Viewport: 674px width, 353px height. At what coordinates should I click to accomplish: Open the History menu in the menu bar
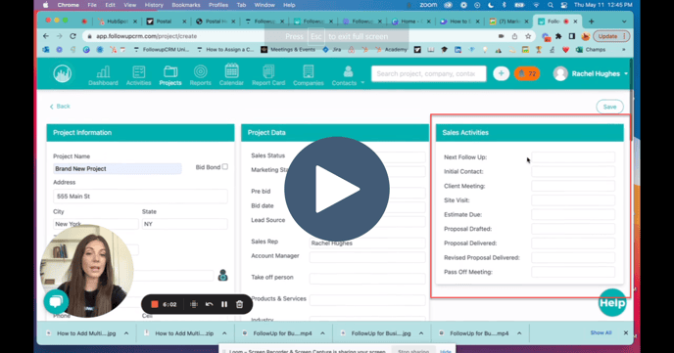pos(154,5)
